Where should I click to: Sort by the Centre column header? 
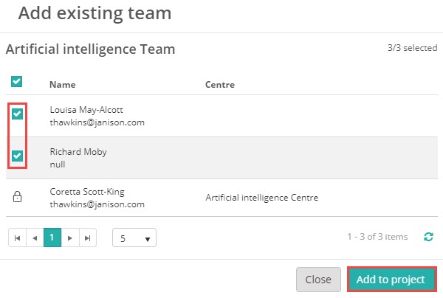point(220,85)
